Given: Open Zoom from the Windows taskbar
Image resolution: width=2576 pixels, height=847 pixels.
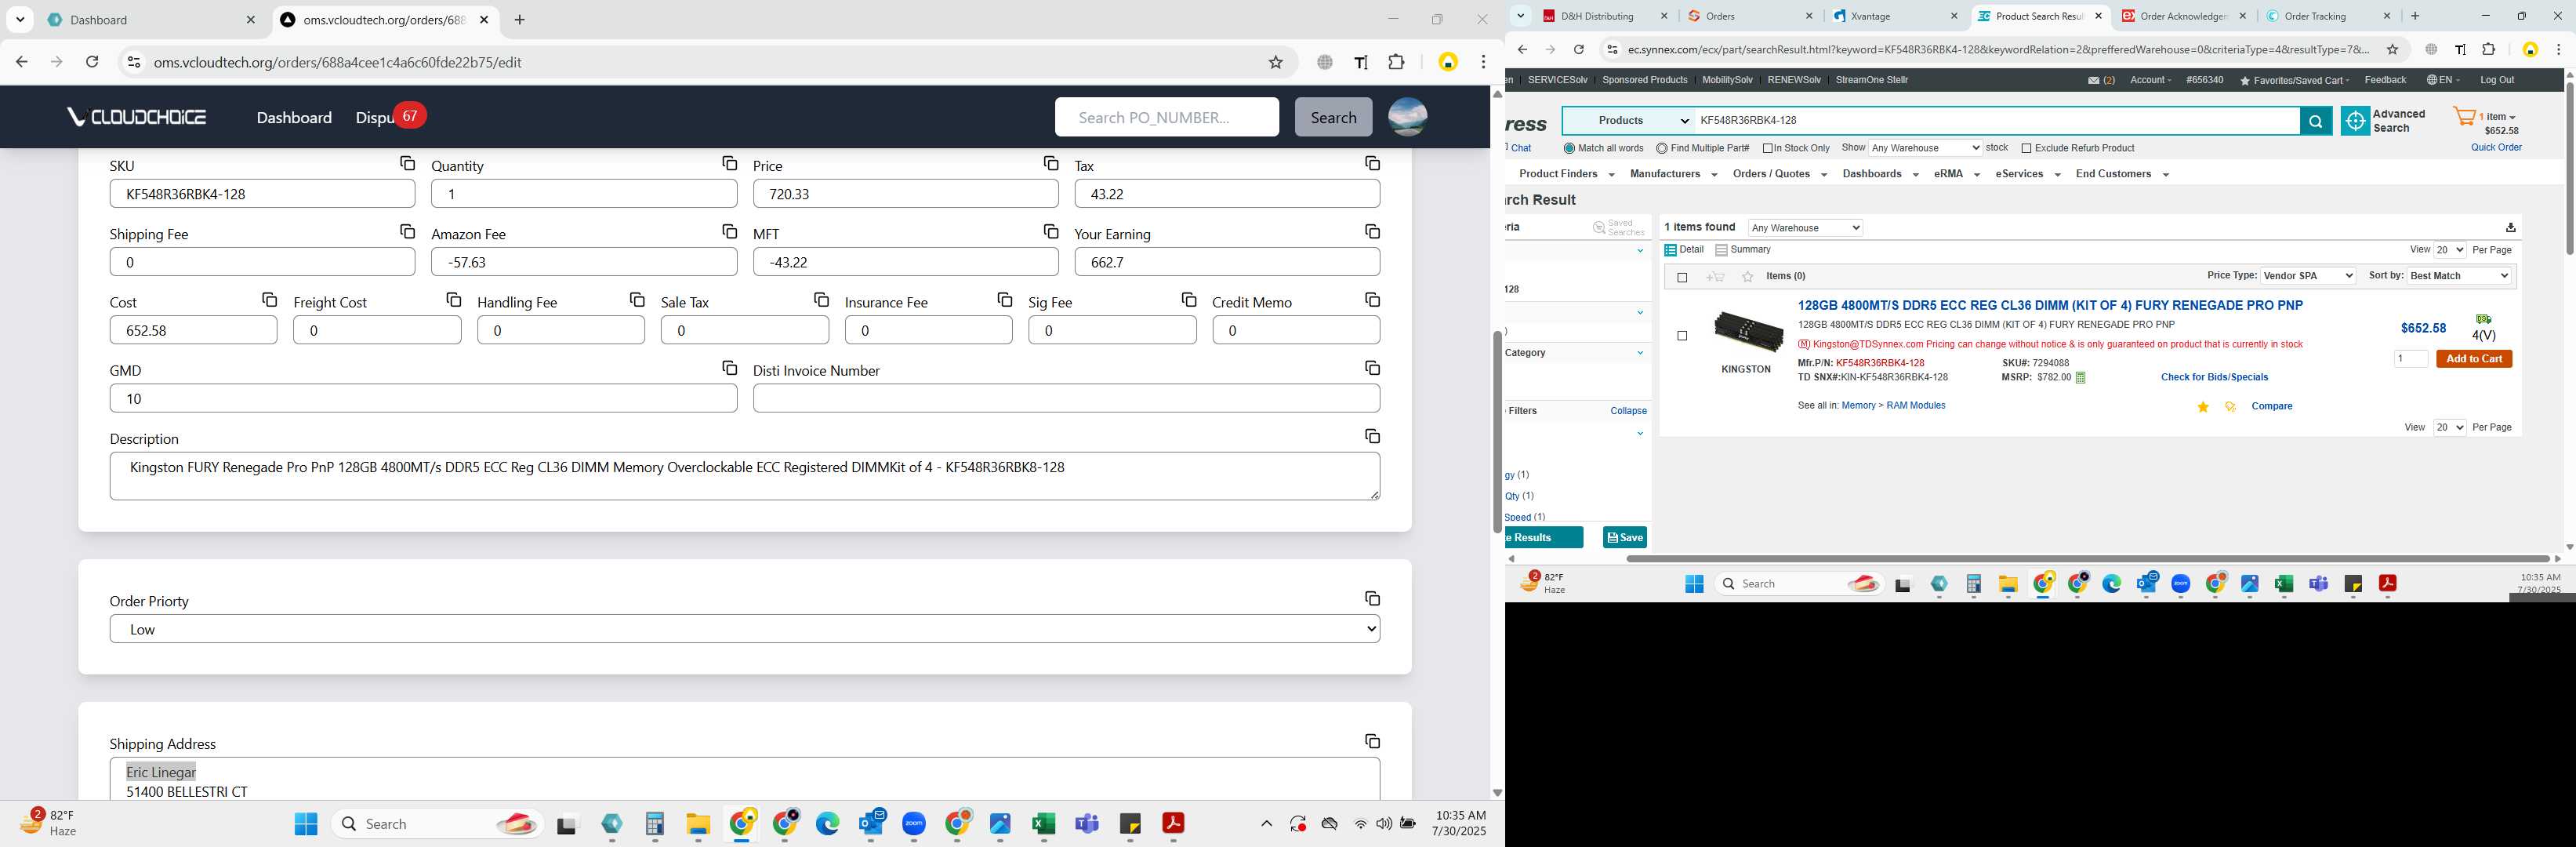Looking at the screenshot, I should 914,823.
